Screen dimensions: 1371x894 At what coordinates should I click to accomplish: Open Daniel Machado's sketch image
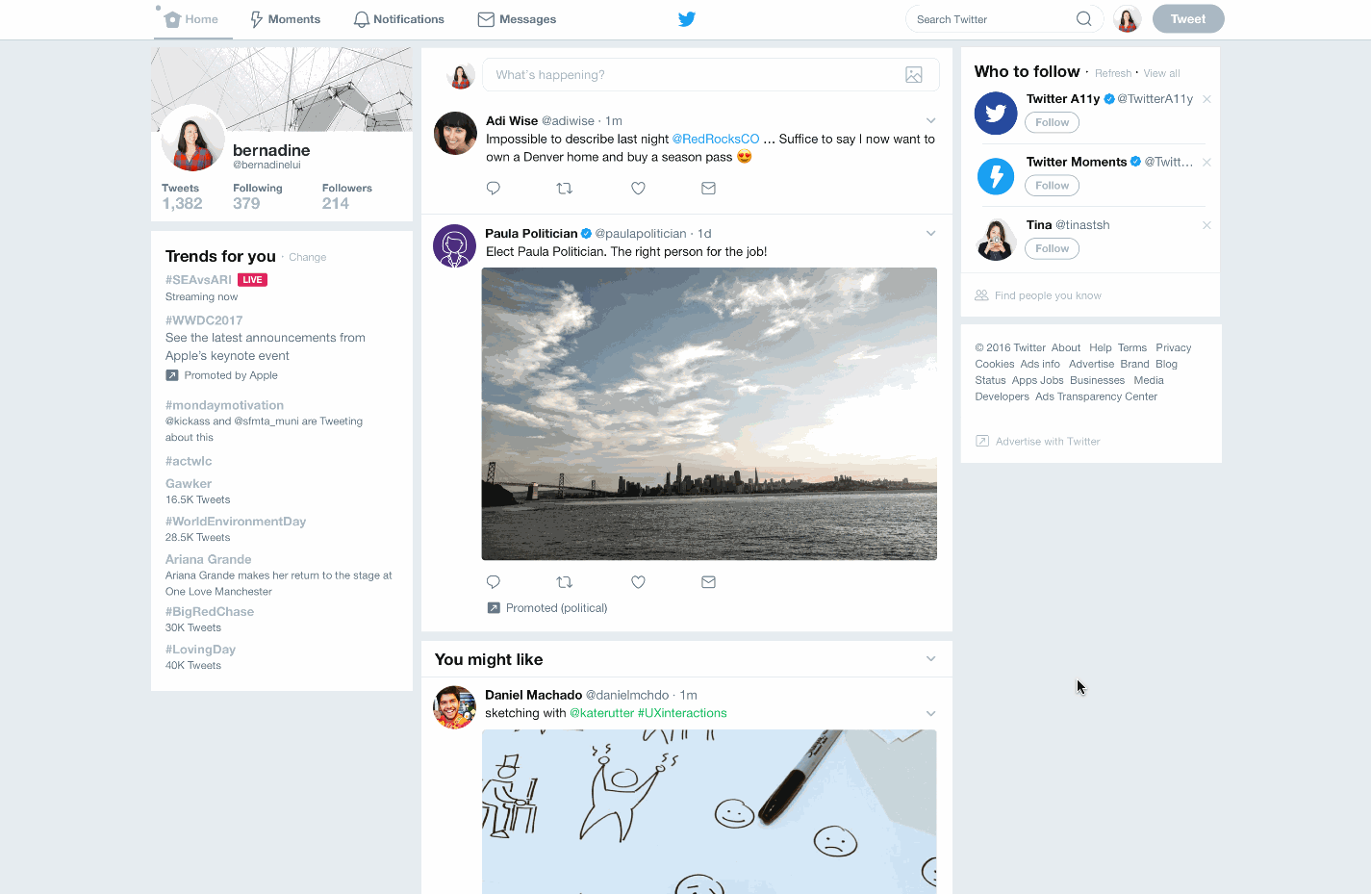click(709, 811)
